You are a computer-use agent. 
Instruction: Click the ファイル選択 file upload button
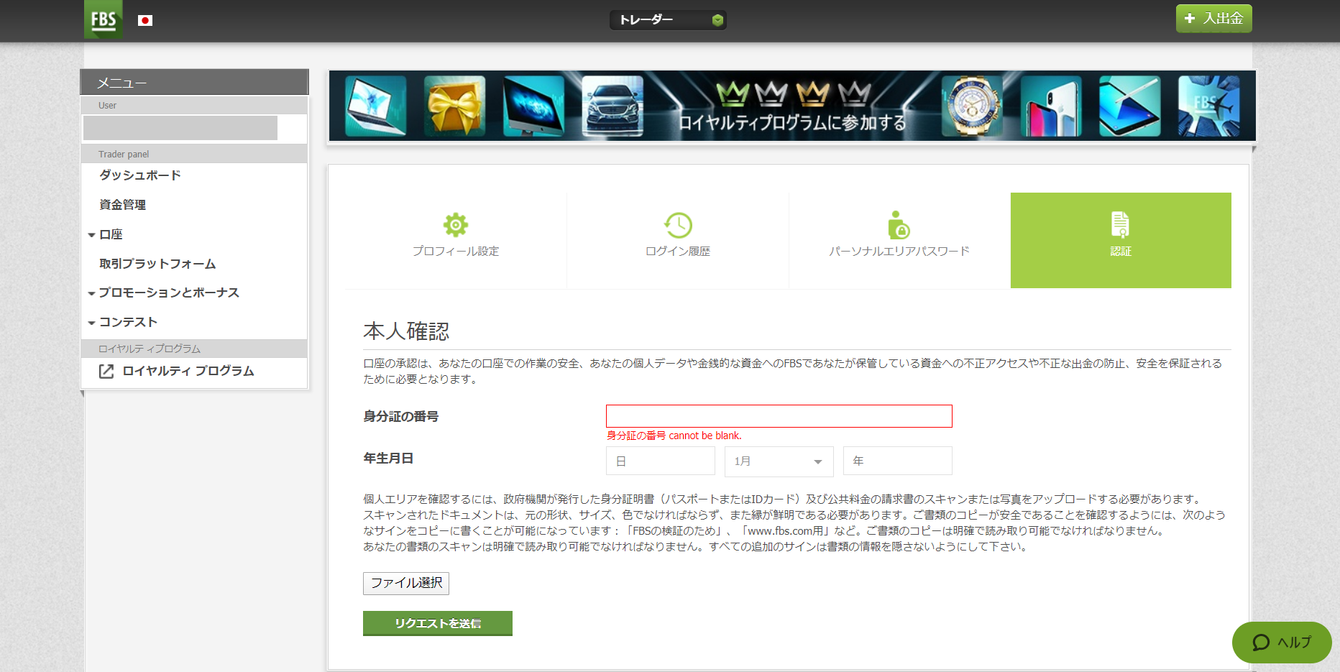[406, 584]
